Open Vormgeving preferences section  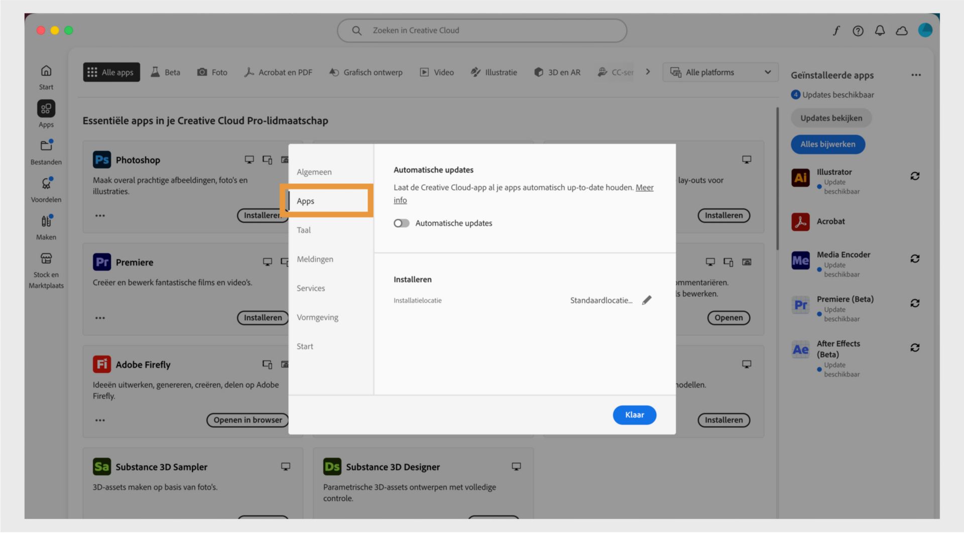[317, 318]
